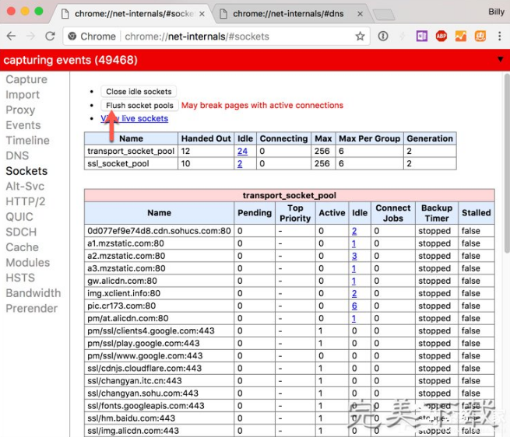510x437 pixels.
Task: Open the OneNote extension icon
Action: tap(422, 37)
